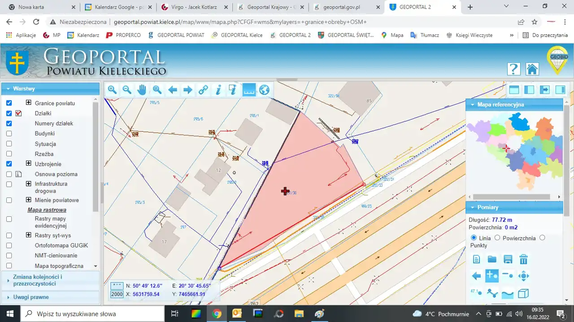Click the map link chain icon
The image size is (574, 322).
pos(203,90)
